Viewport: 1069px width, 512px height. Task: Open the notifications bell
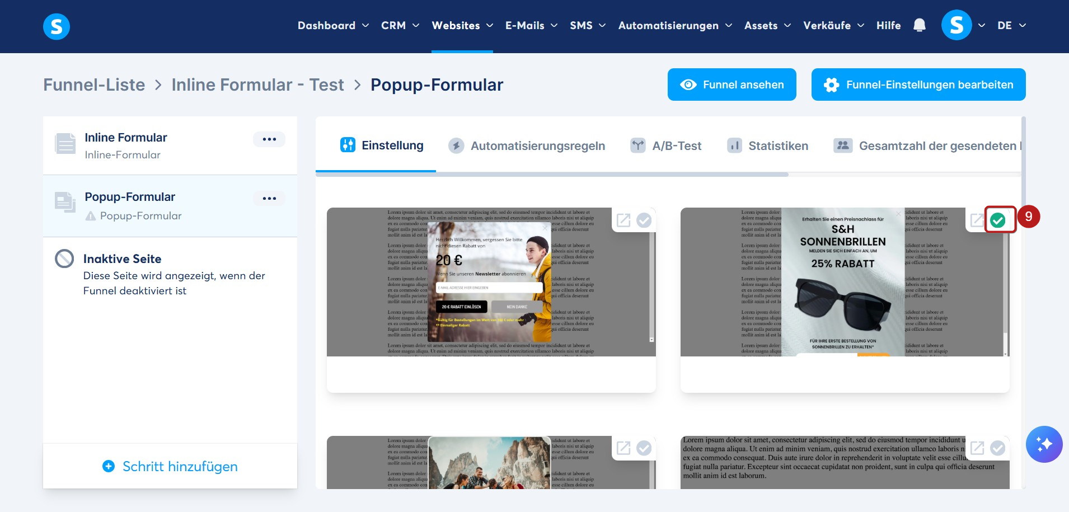pos(920,25)
